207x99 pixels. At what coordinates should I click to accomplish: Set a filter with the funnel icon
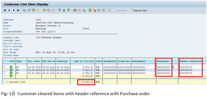60,11
